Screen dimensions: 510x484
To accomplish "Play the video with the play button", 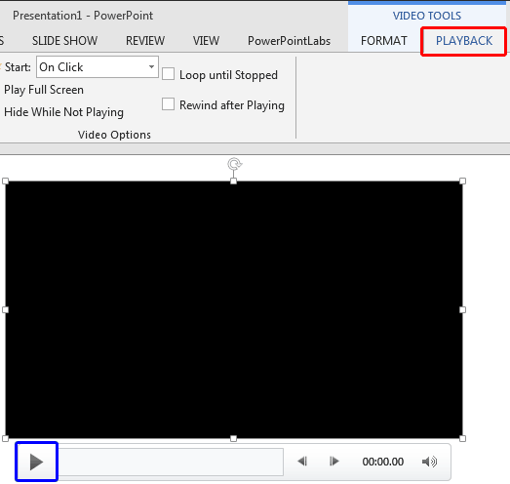I will (36, 462).
